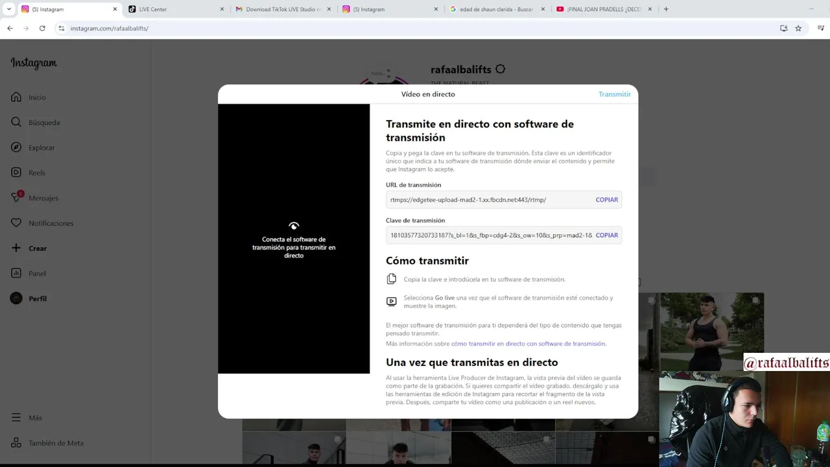Click the Crear plus icon

(x=16, y=248)
